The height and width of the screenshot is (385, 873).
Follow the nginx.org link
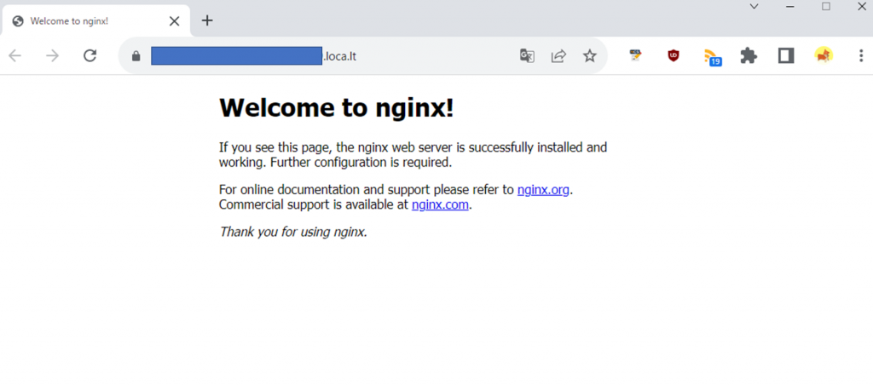tap(543, 190)
